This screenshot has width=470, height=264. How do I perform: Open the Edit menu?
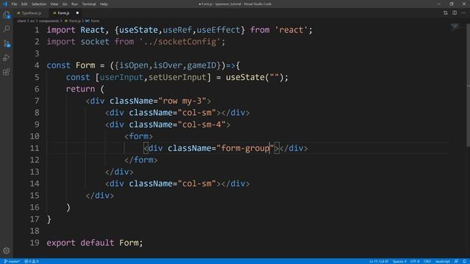pyautogui.click(x=24, y=4)
